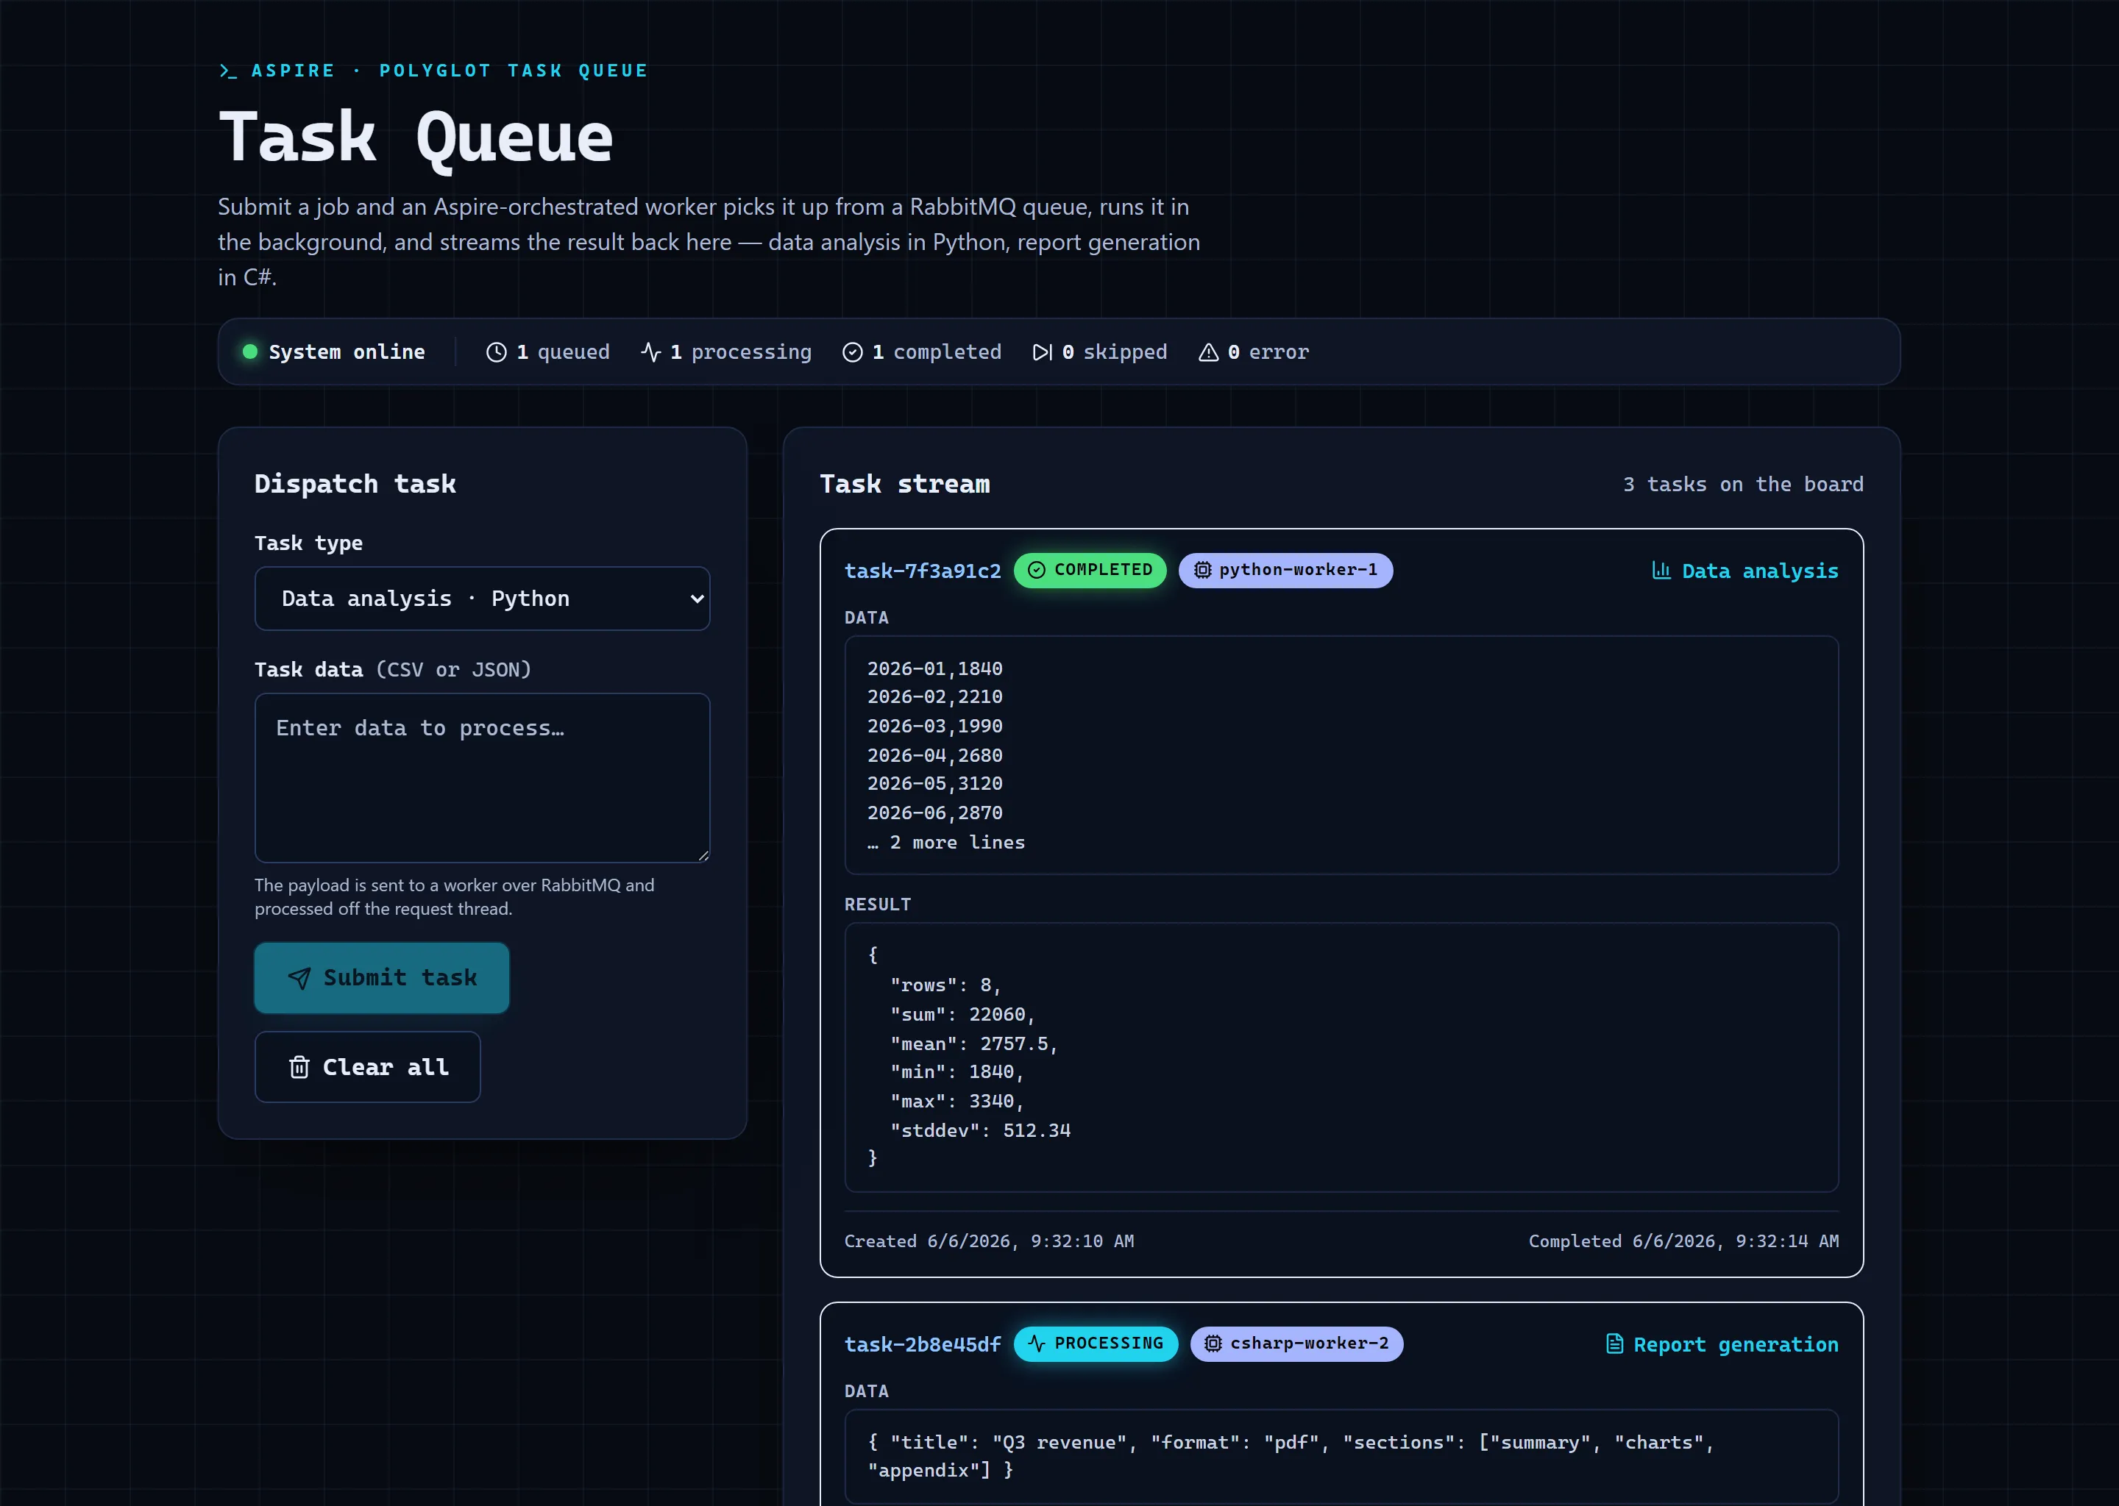Click the result line "sum": 22060
Image resolution: width=2119 pixels, height=1506 pixels.
point(962,1015)
